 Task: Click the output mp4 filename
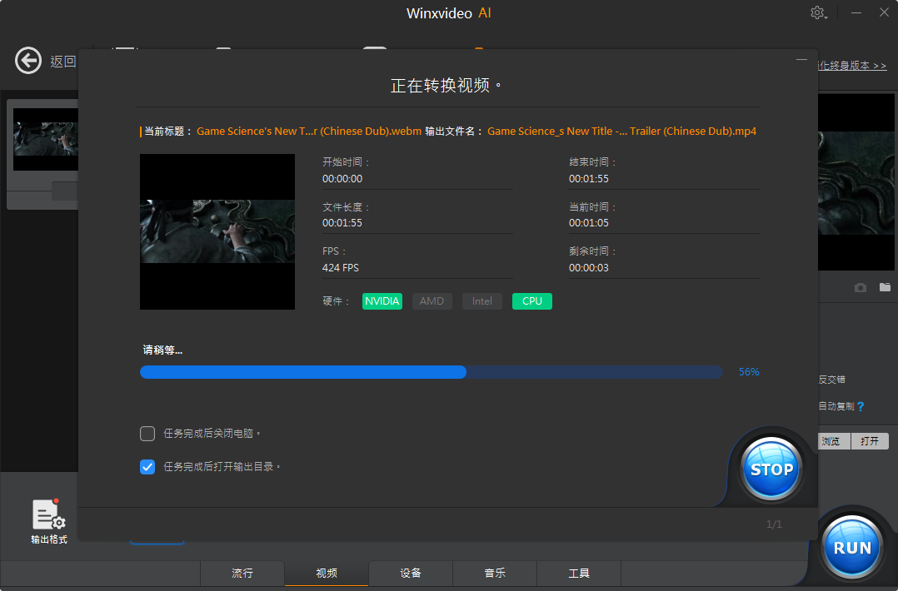click(x=621, y=131)
